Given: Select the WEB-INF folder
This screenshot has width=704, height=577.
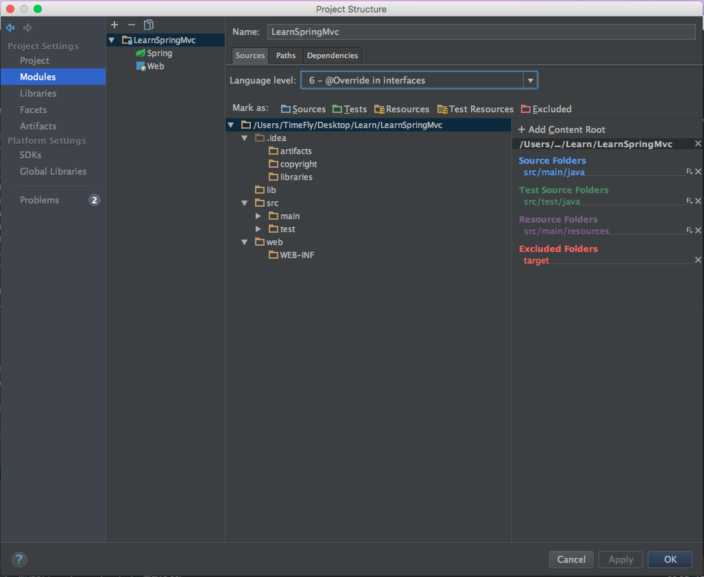Looking at the screenshot, I should point(291,255).
